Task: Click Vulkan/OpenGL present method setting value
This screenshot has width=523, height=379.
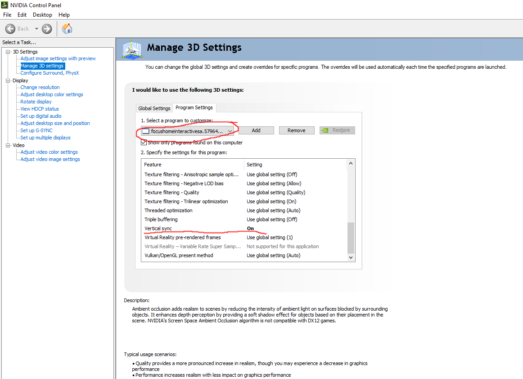Action: (274, 255)
